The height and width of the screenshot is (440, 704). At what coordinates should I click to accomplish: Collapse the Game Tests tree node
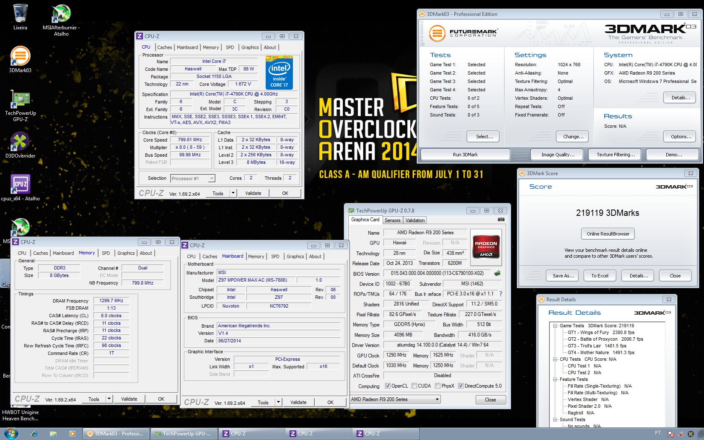tap(555, 326)
